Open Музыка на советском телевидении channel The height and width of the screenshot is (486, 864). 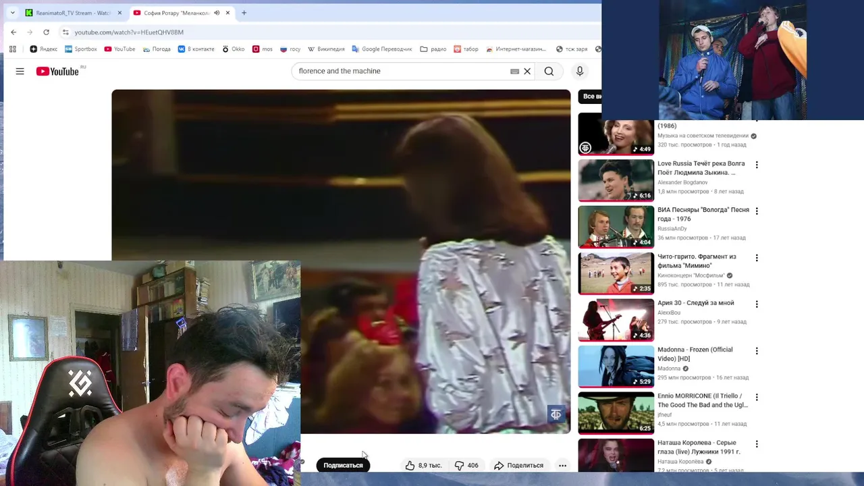pyautogui.click(x=703, y=136)
